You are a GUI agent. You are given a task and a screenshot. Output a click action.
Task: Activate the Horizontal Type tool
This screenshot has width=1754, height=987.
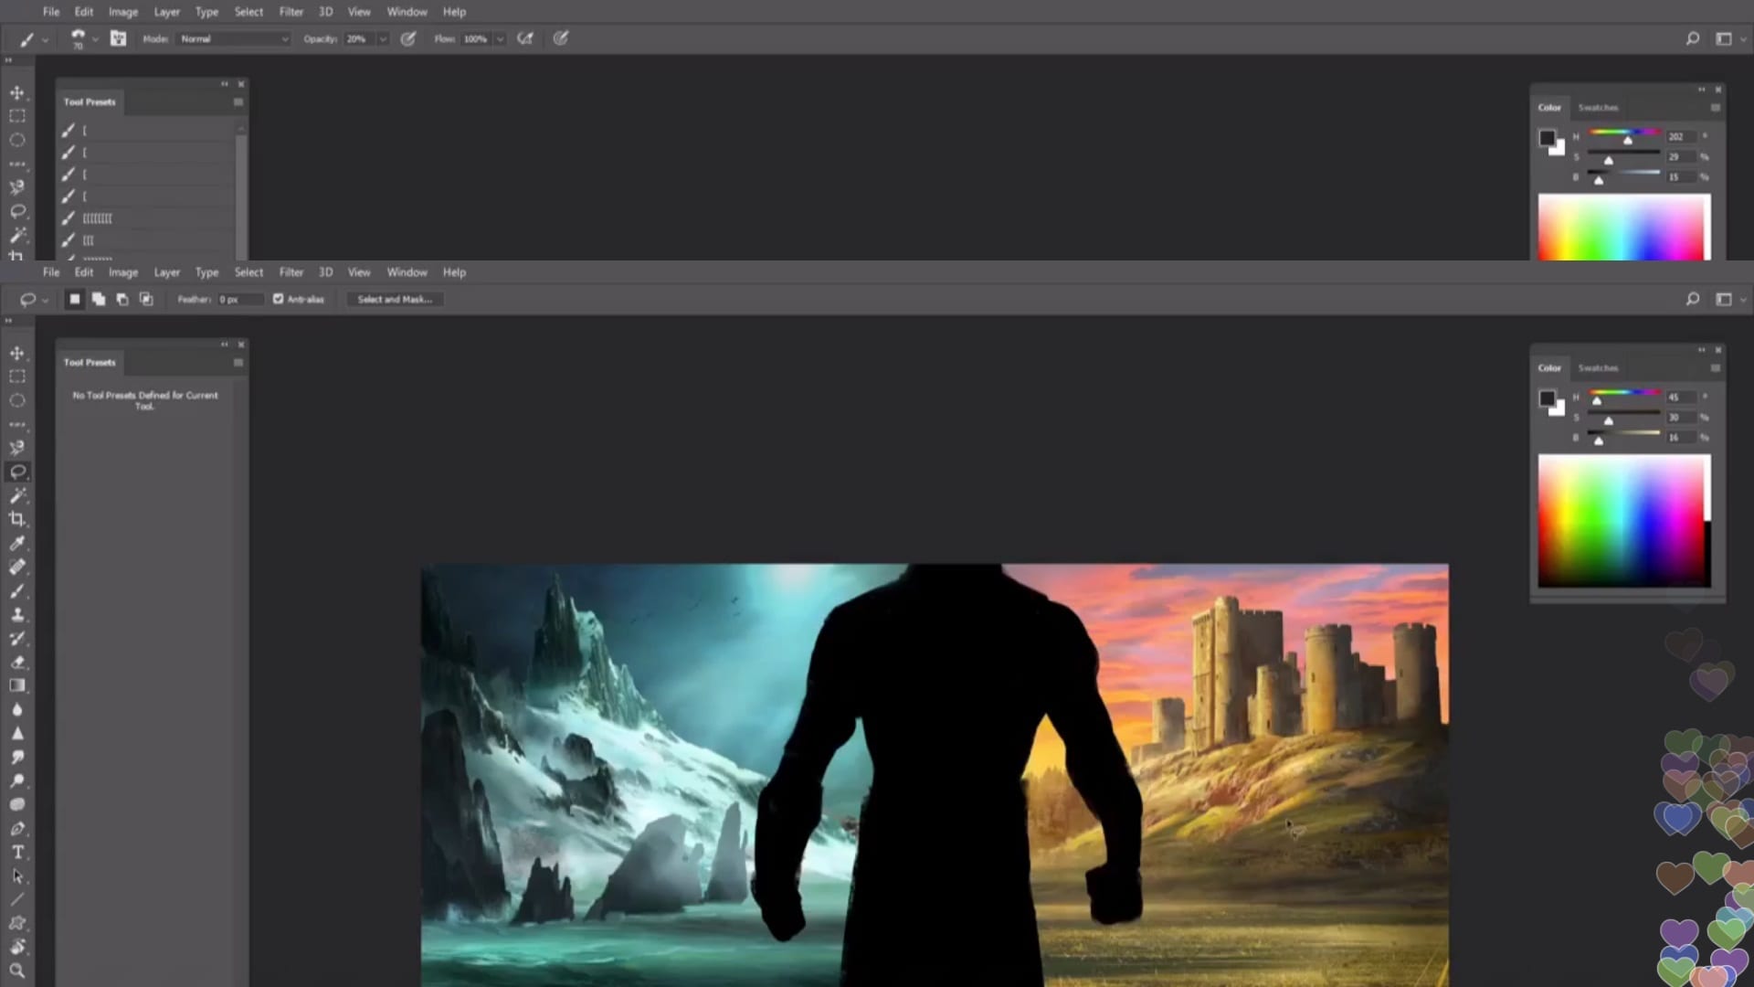[17, 852]
